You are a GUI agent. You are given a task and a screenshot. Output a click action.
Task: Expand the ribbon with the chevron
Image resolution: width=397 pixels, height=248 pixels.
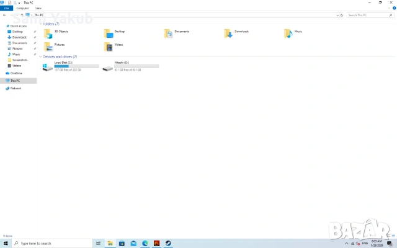(388, 8)
